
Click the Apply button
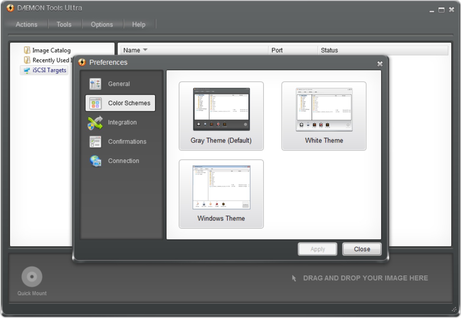click(318, 249)
